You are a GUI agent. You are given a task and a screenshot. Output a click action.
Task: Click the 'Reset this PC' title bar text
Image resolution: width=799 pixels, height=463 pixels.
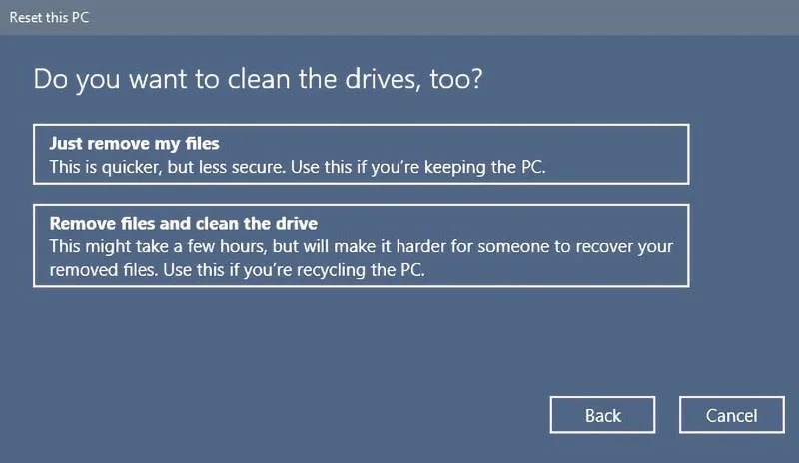tap(49, 17)
